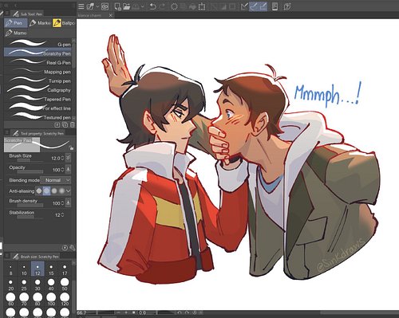Open the hamburger menu in the command bar
This screenshot has width=399, height=318.
tap(81, 6)
